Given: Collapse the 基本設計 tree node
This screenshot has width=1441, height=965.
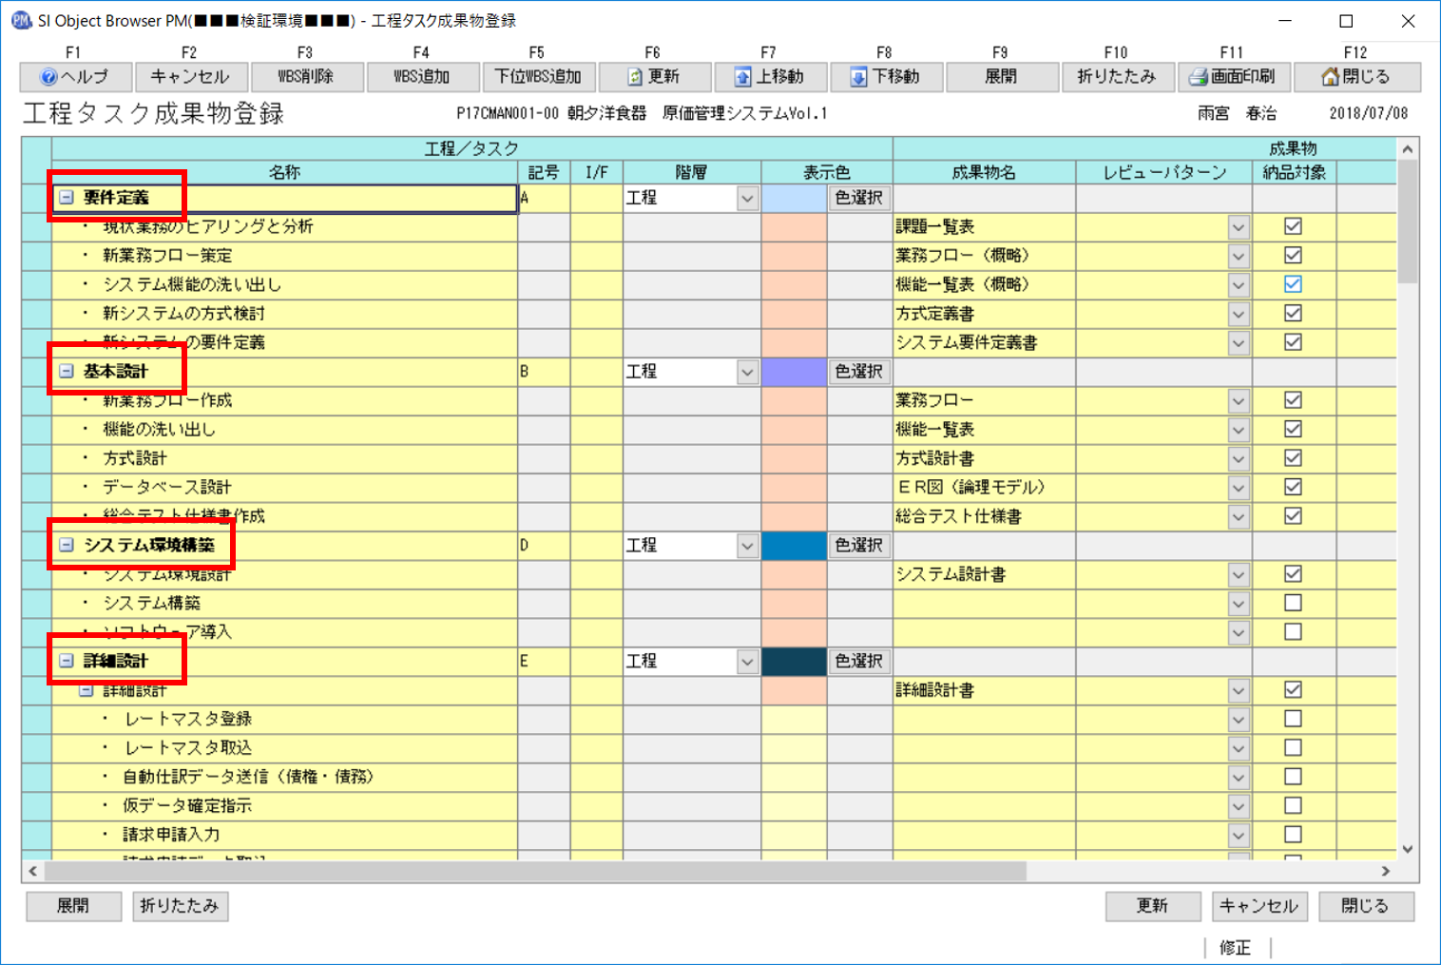Looking at the screenshot, I should [x=67, y=372].
